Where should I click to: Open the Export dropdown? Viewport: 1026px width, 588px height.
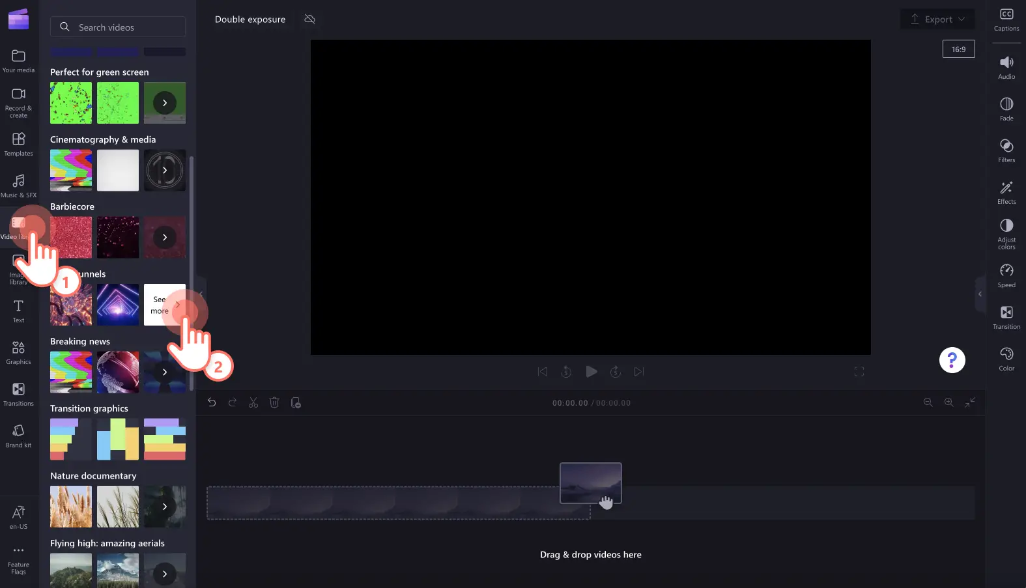point(937,20)
